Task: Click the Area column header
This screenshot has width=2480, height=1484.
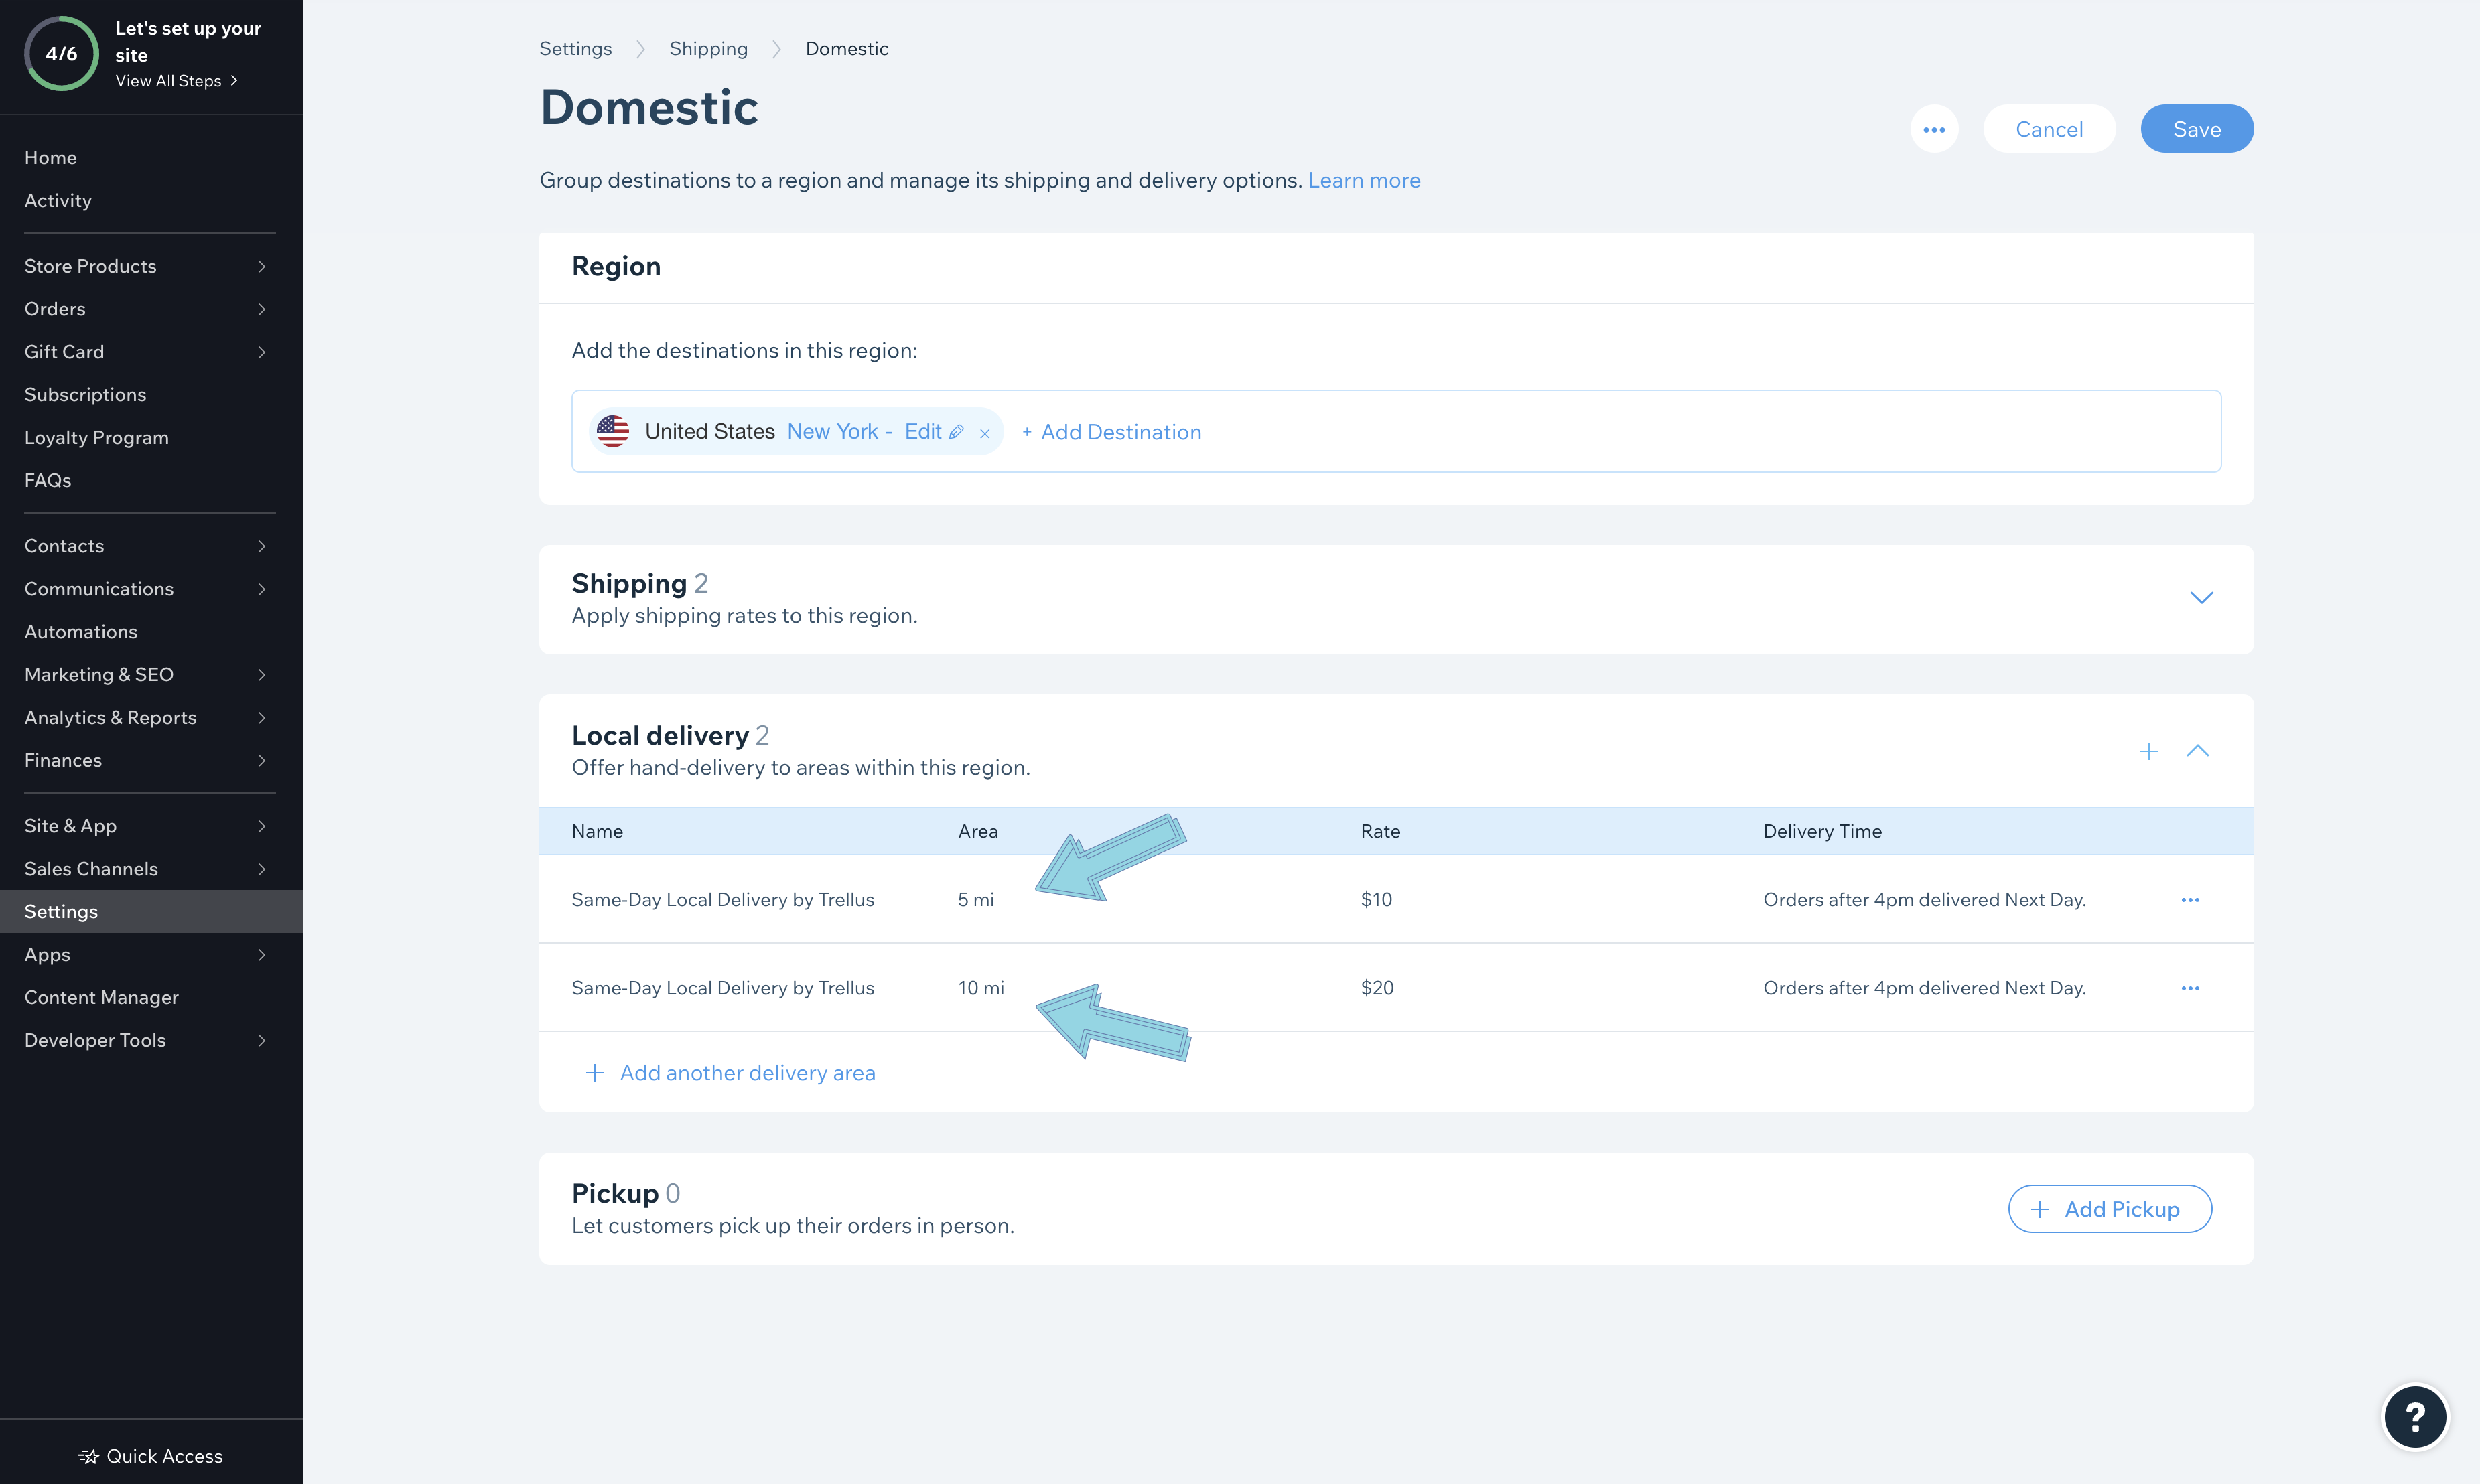Action: click(977, 831)
